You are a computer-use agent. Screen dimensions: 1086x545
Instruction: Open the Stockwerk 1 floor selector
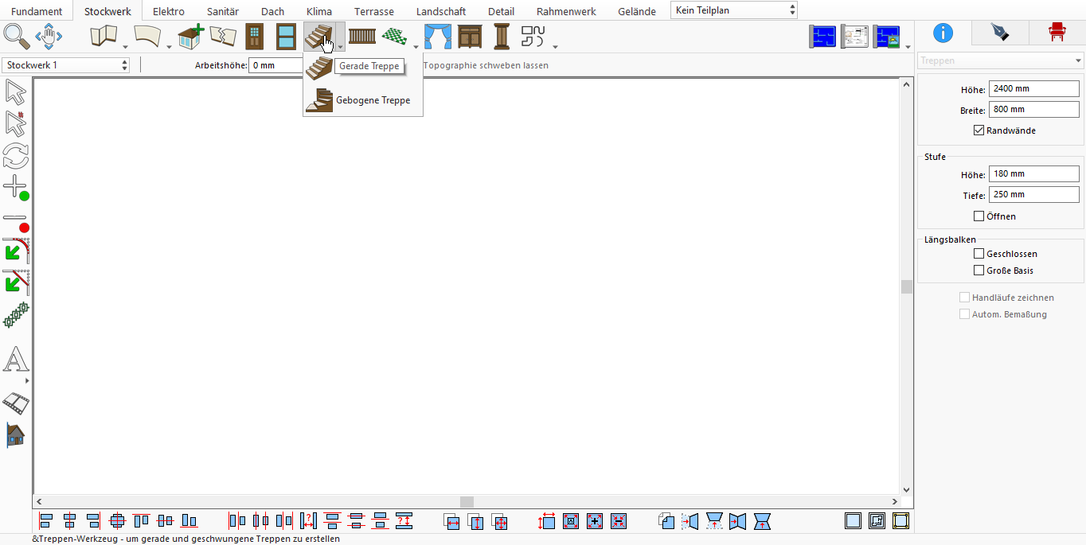point(66,65)
